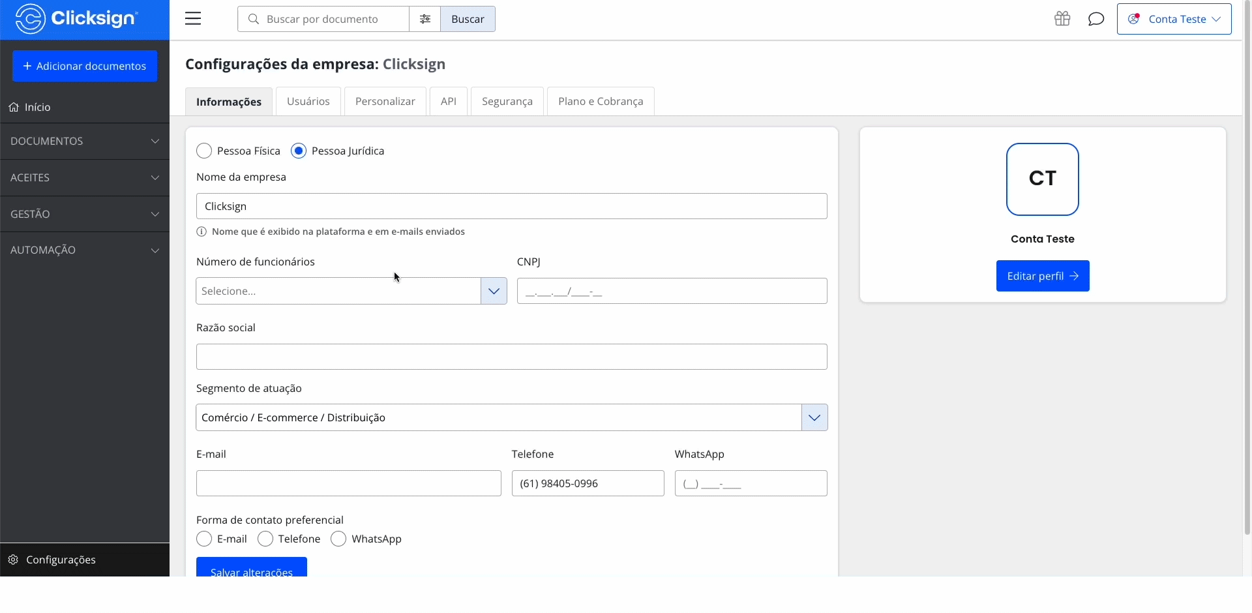Click Editar perfil button
Image resolution: width=1252 pixels, height=613 pixels.
[x=1043, y=276]
